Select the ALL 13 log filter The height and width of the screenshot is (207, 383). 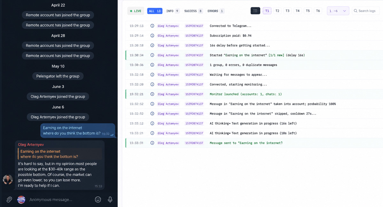point(155,11)
